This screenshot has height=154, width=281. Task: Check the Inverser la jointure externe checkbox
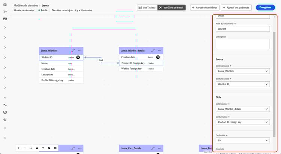point(241,154)
